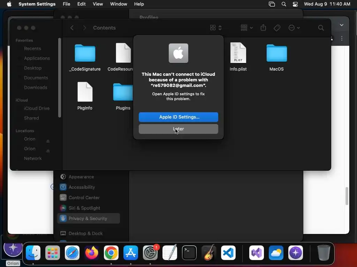Open the PlugIns folder
357x267 pixels.
(x=123, y=92)
